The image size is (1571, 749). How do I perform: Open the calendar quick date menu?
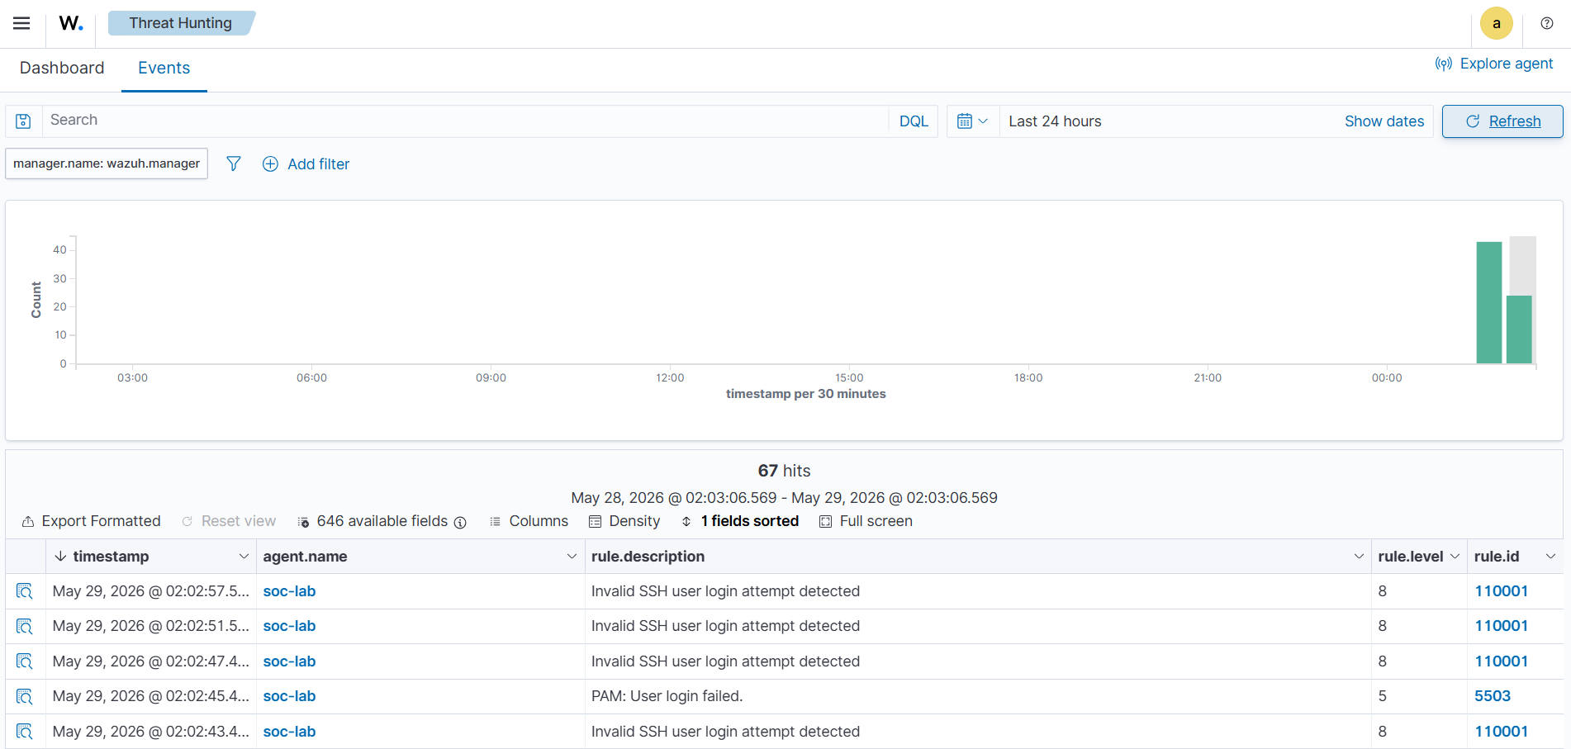[972, 121]
